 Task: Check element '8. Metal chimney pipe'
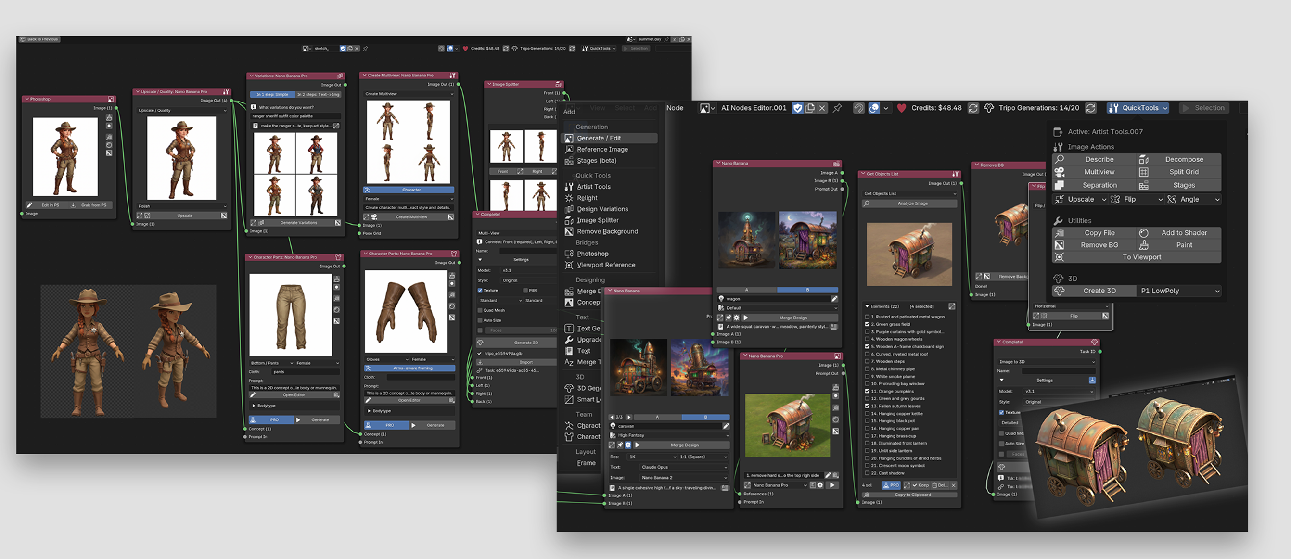(x=867, y=368)
